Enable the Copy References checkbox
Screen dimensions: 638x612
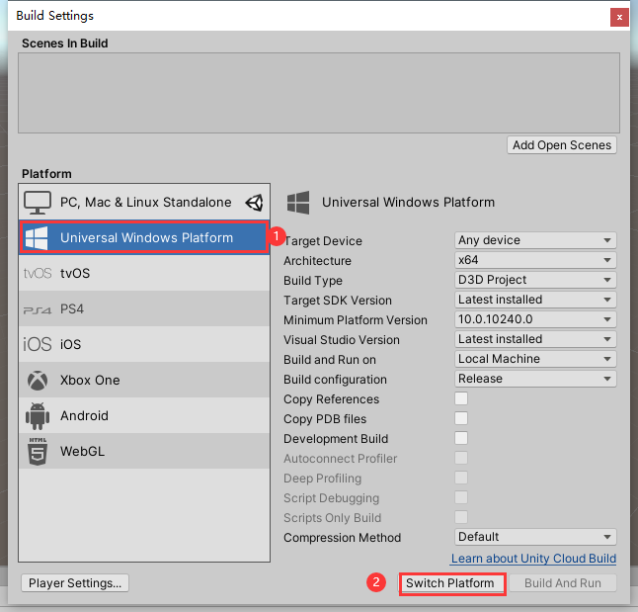click(x=461, y=398)
